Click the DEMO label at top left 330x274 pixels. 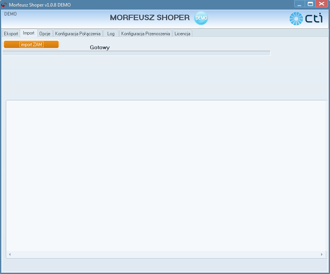click(x=10, y=14)
